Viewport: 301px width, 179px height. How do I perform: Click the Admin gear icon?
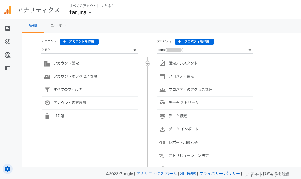click(8, 169)
